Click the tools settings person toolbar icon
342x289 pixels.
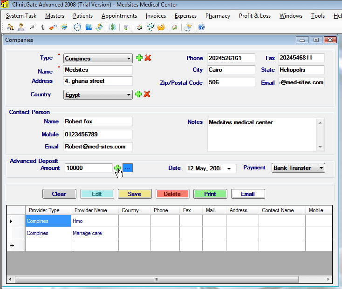[x=188, y=27]
